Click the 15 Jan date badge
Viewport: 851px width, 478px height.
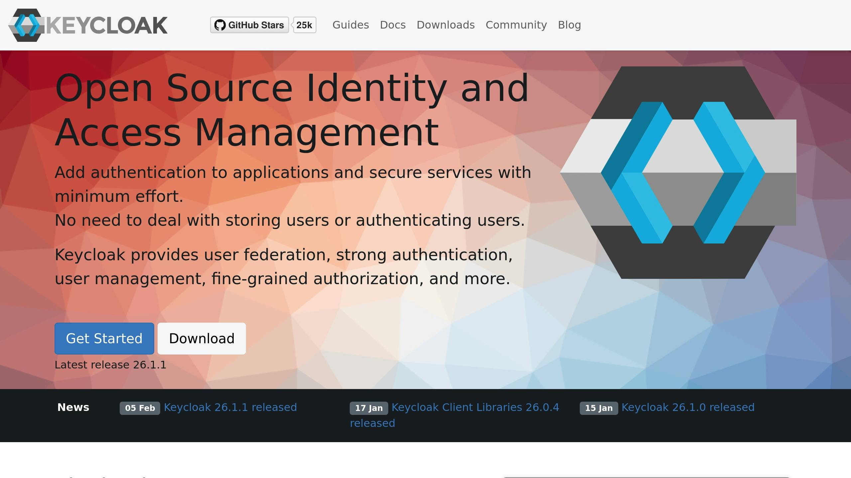[599, 408]
